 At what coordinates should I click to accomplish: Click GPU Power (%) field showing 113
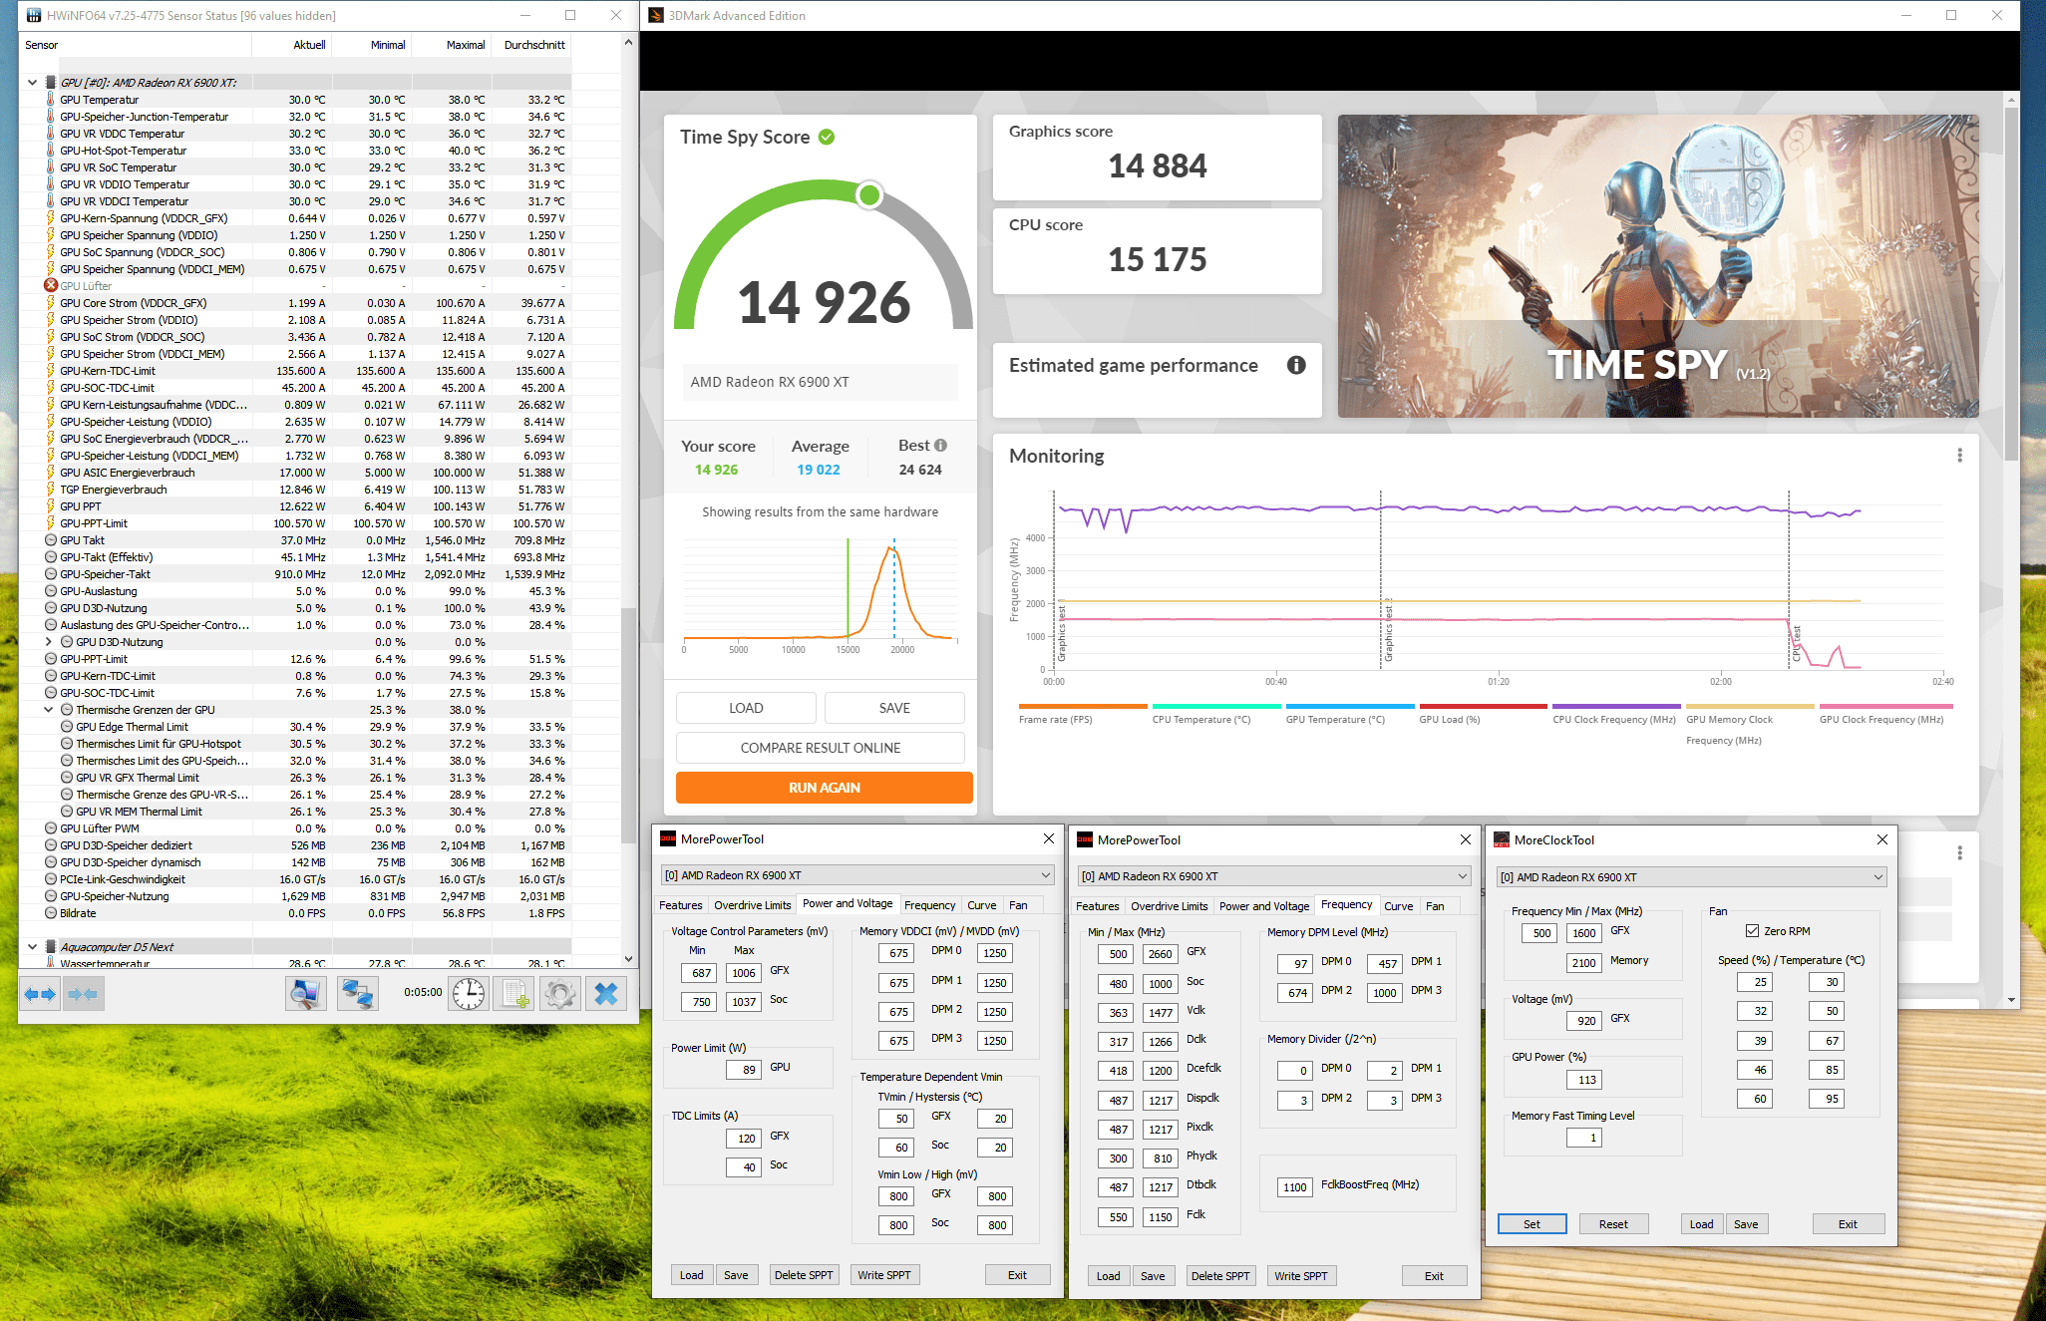point(1584,1080)
